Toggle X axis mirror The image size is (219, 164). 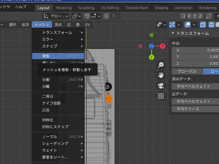[189, 16]
